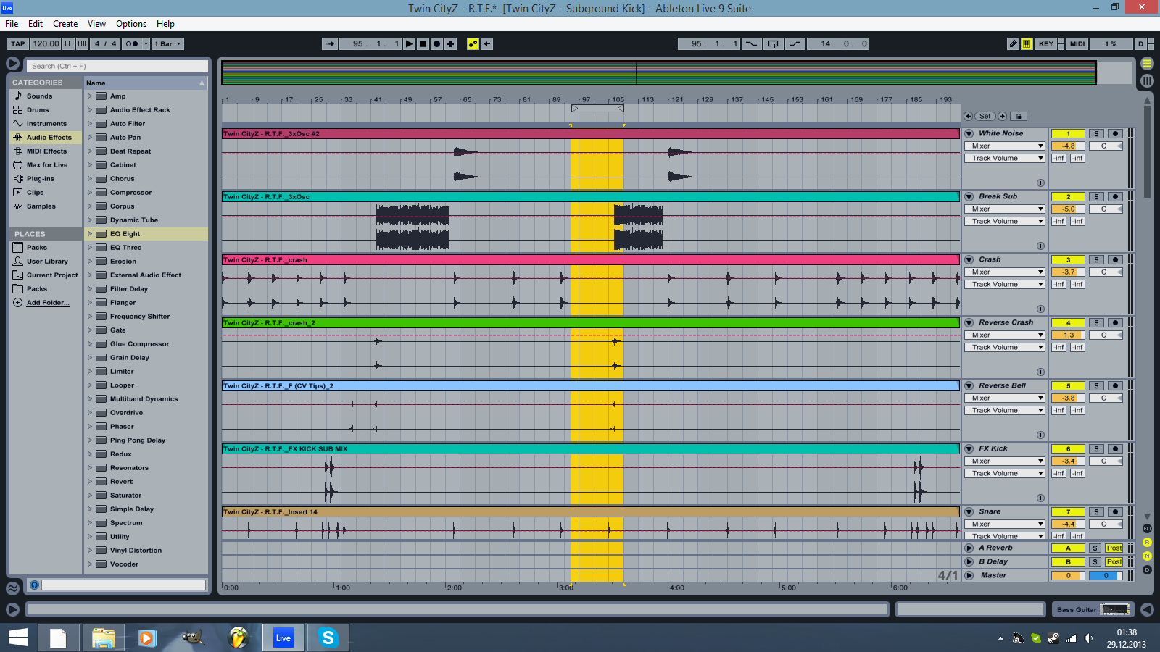Unfold the A Reverb return track
This screenshot has width=1160, height=652.
969,548
